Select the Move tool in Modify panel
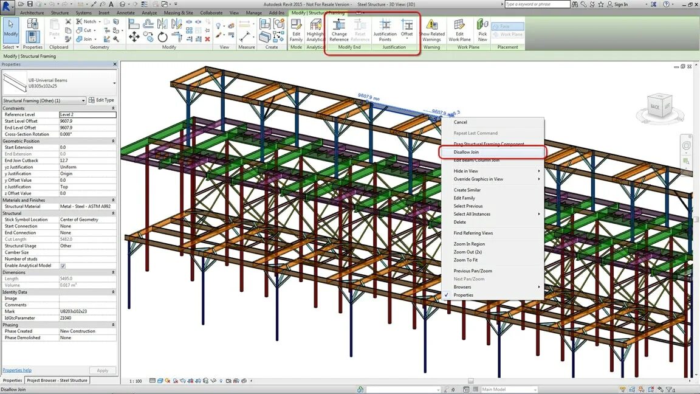 pos(134,37)
